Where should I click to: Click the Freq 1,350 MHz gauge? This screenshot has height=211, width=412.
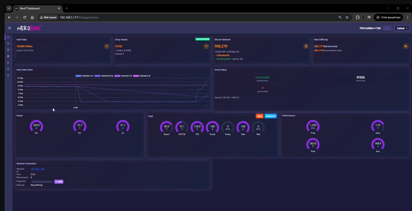[x=313, y=127]
